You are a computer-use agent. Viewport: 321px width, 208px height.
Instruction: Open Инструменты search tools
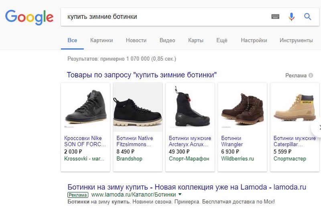coord(296,41)
